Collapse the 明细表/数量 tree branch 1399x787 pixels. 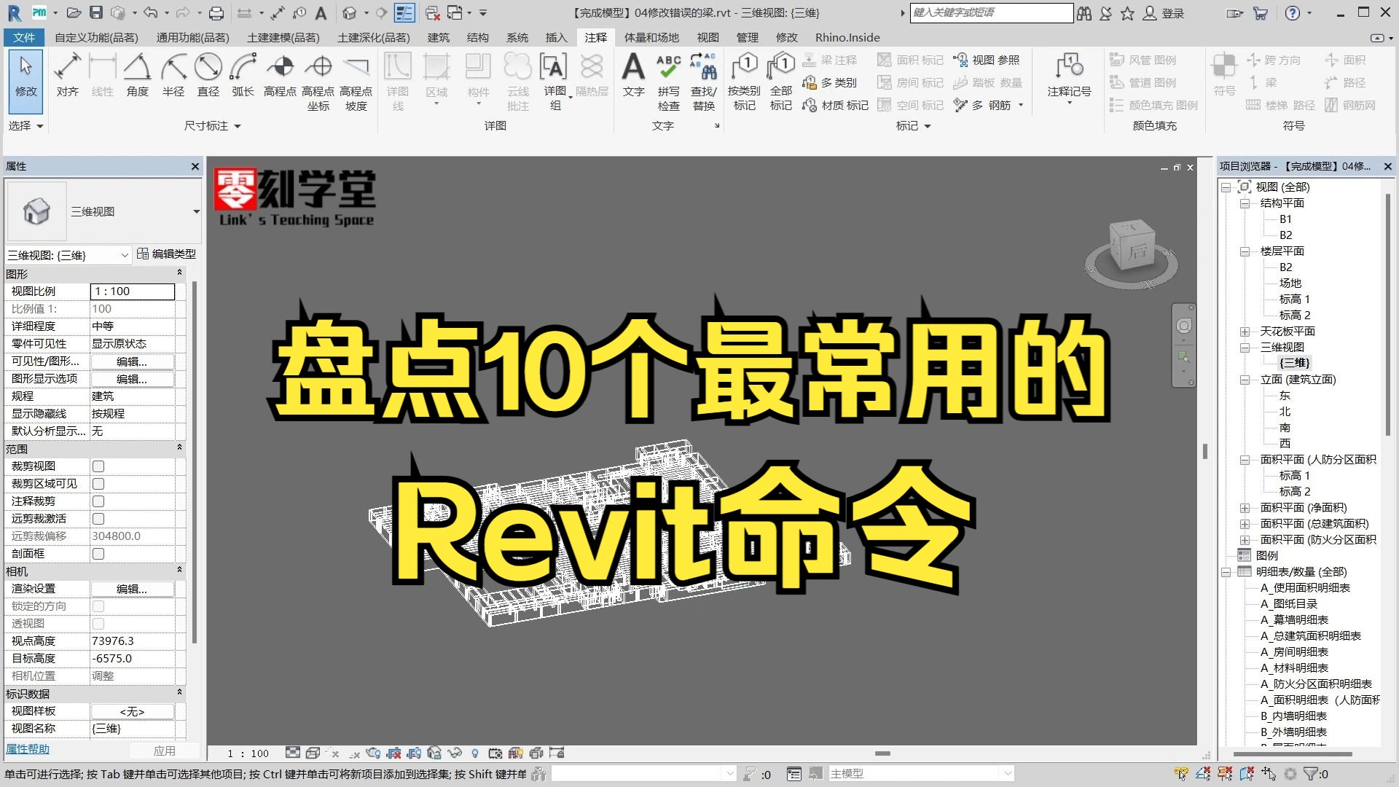[x=1225, y=572]
